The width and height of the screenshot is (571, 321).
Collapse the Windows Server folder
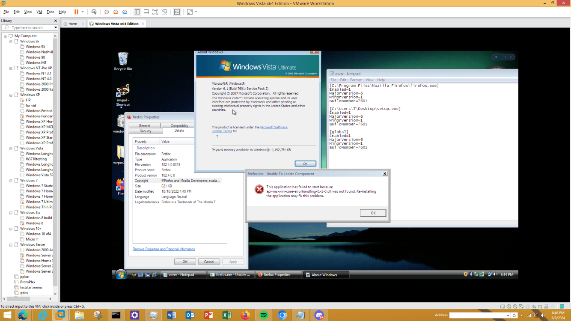pos(11,245)
